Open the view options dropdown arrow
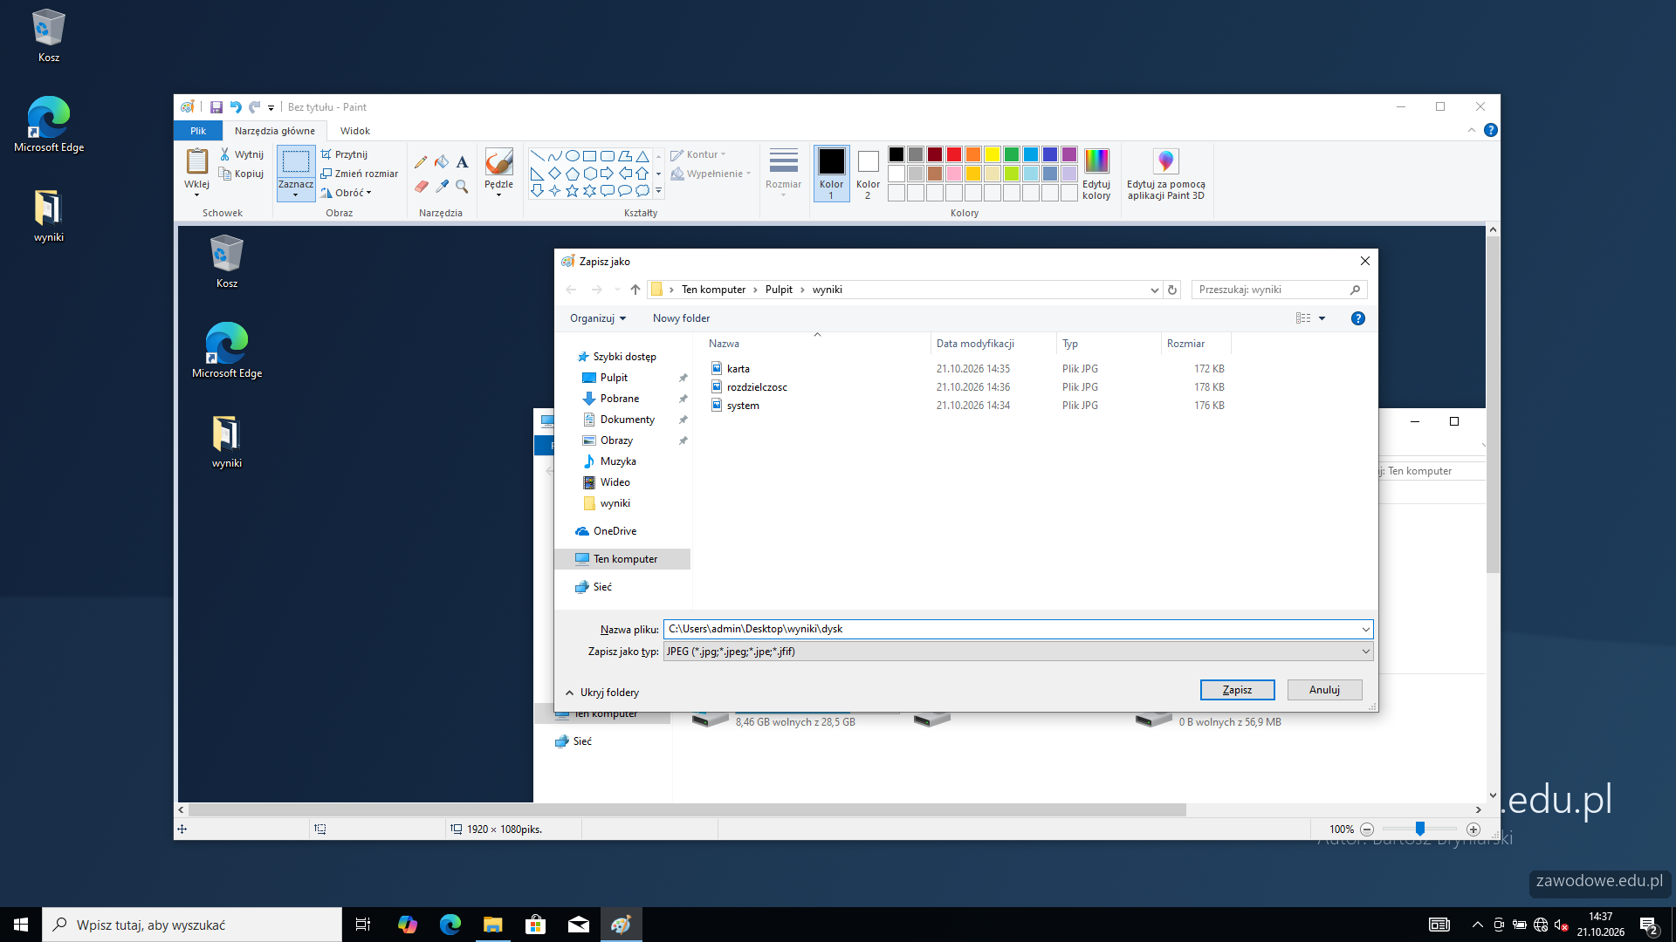The width and height of the screenshot is (1676, 942). pos(1322,318)
